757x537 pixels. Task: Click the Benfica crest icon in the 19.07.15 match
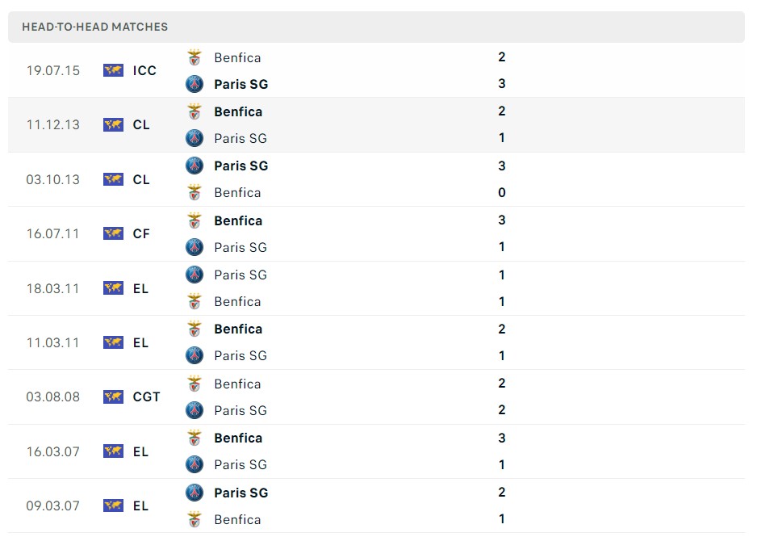point(194,57)
